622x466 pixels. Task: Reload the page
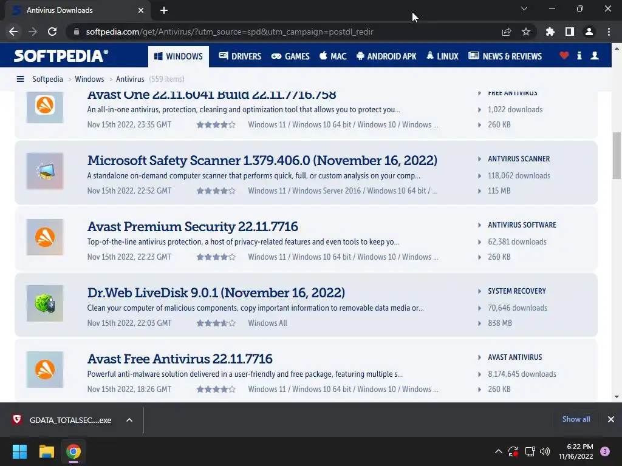pos(52,32)
